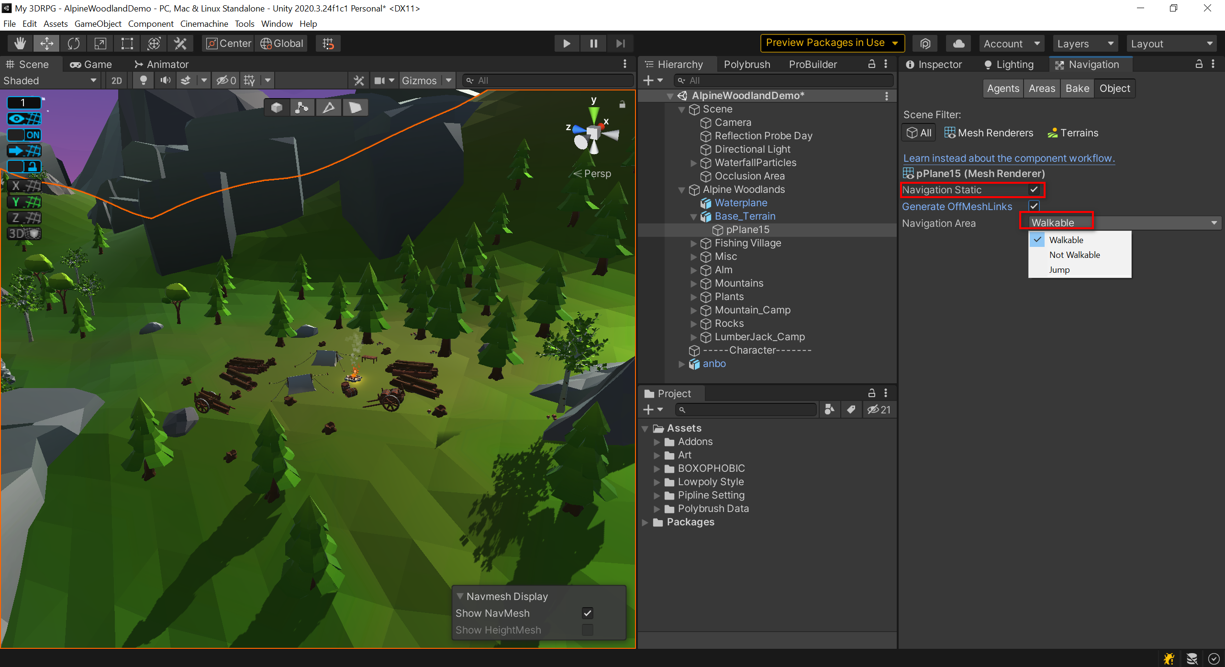The image size is (1225, 667).
Task: Open Collab package manager icon
Action: (925, 44)
